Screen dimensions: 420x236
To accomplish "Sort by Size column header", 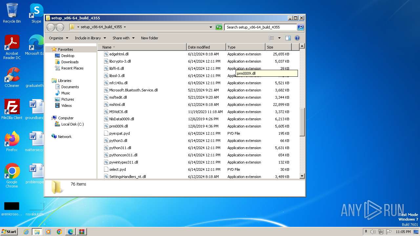I will tap(278, 47).
